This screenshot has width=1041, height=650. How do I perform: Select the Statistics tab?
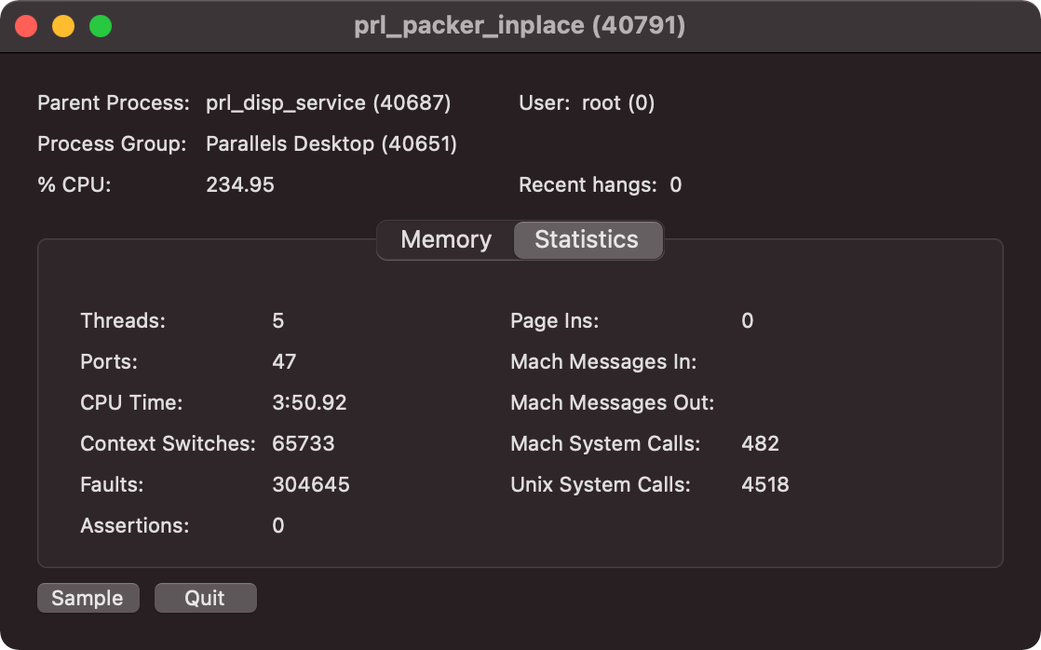587,239
